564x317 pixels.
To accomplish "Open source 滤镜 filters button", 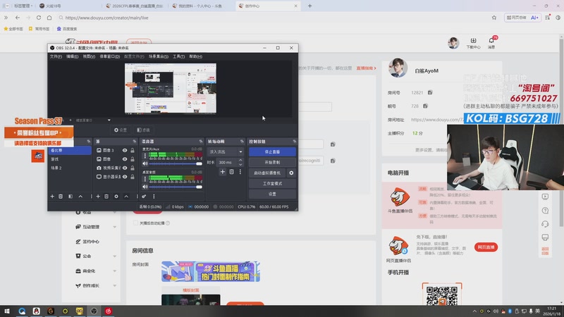I will [143, 130].
